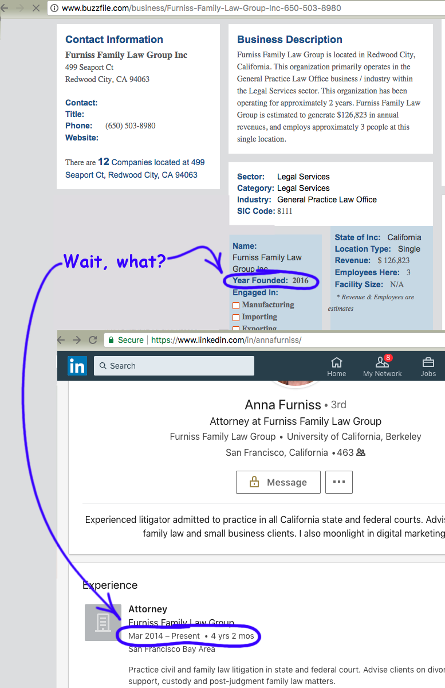
Task: Click Mar 2014 – Present date text
Action: coord(164,636)
